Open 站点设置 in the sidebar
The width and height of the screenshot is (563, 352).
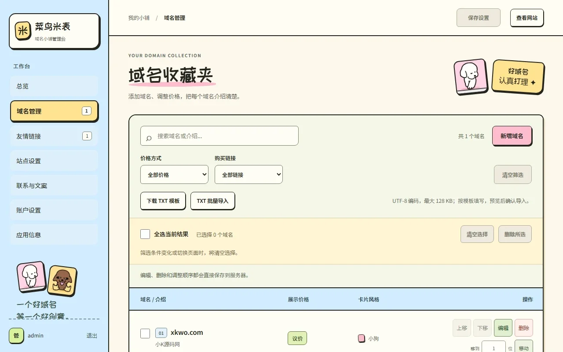tap(54, 161)
